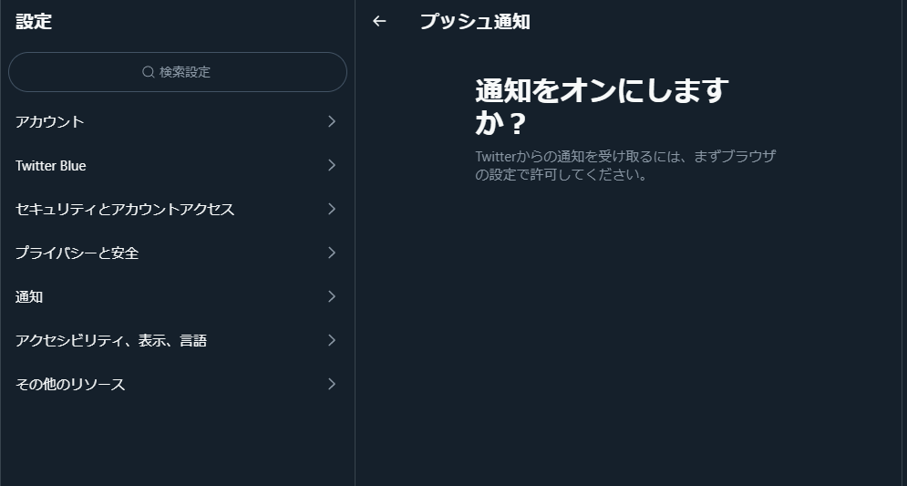Click the 通知をオンにしますか? heading
Image resolution: width=907 pixels, height=486 pixels.
pos(602,107)
